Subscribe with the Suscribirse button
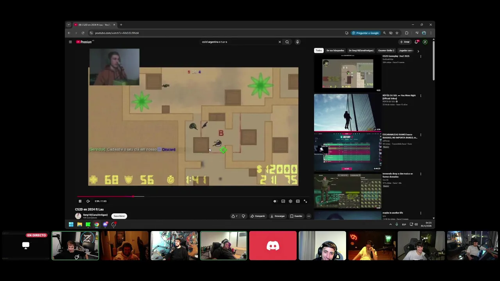This screenshot has width=500, height=281. click(x=119, y=216)
